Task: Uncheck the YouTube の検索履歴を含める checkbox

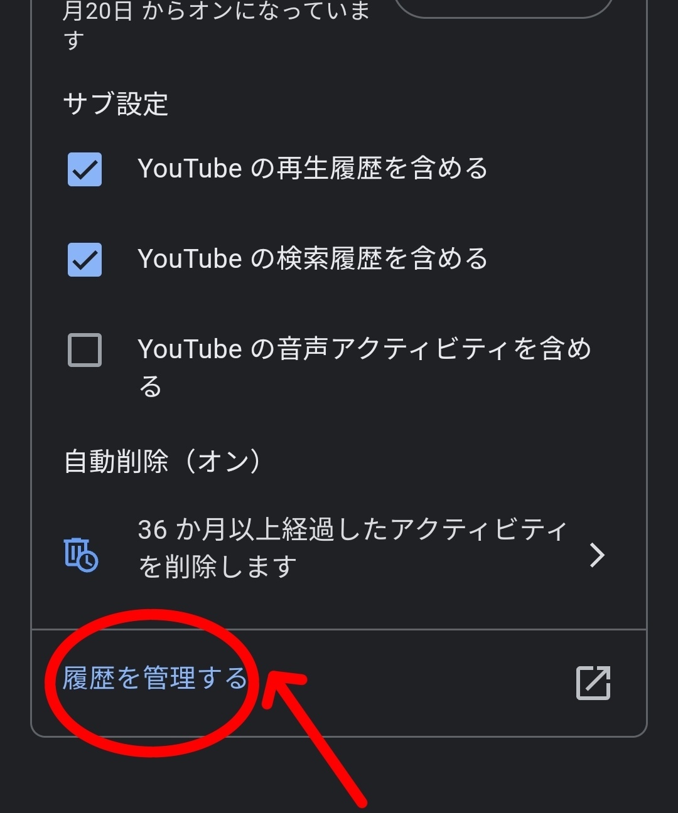Action: [x=85, y=260]
